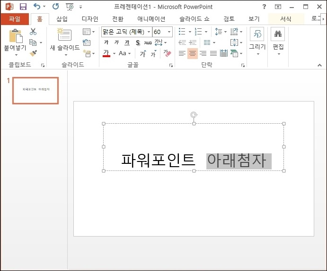Switch to 삽입 tab
The image size is (327, 271).
[62, 19]
